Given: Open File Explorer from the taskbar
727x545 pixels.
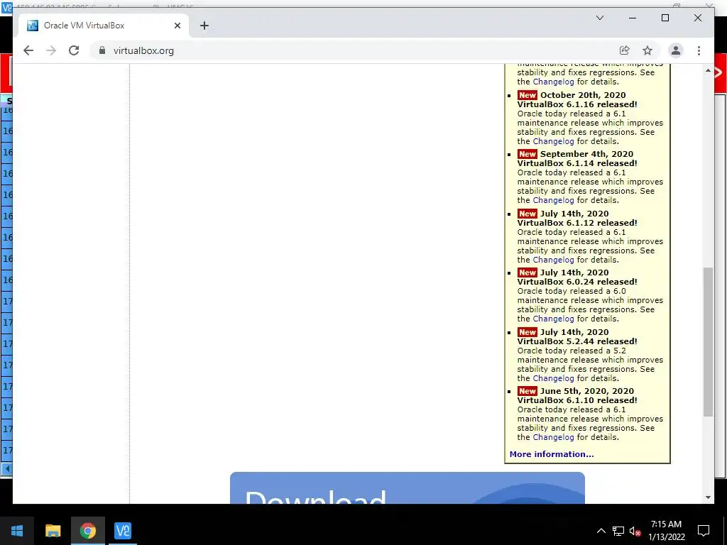Looking at the screenshot, I should tap(53, 531).
